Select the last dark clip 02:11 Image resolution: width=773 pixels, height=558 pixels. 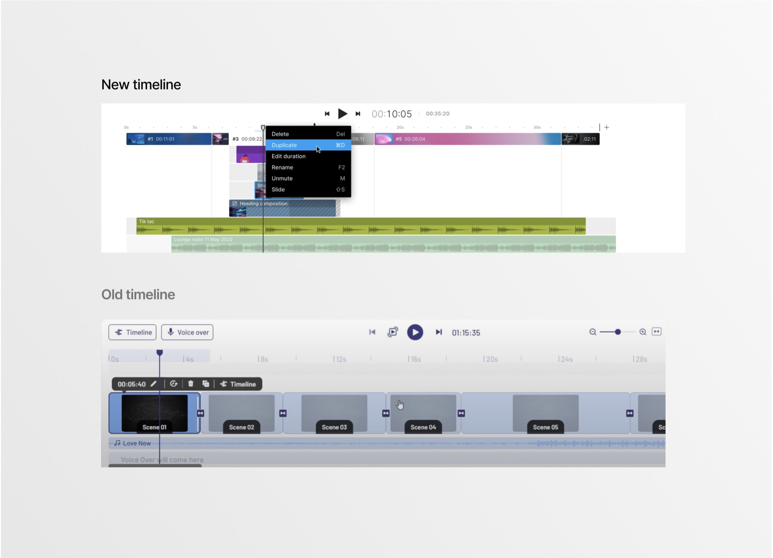(x=581, y=139)
